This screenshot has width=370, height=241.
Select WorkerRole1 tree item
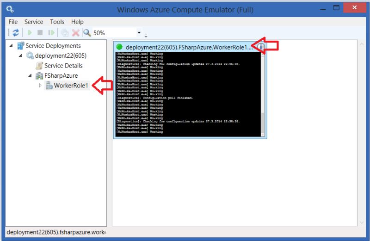pyautogui.click(x=71, y=85)
